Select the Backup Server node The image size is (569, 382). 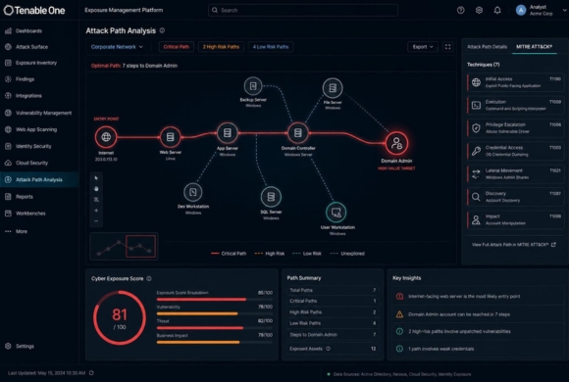pyautogui.click(x=253, y=86)
